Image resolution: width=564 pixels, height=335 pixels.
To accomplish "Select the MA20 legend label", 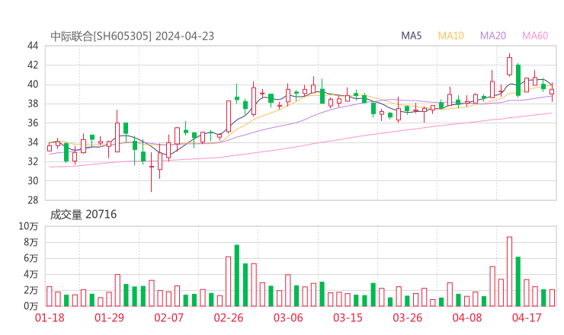I will 493,36.
